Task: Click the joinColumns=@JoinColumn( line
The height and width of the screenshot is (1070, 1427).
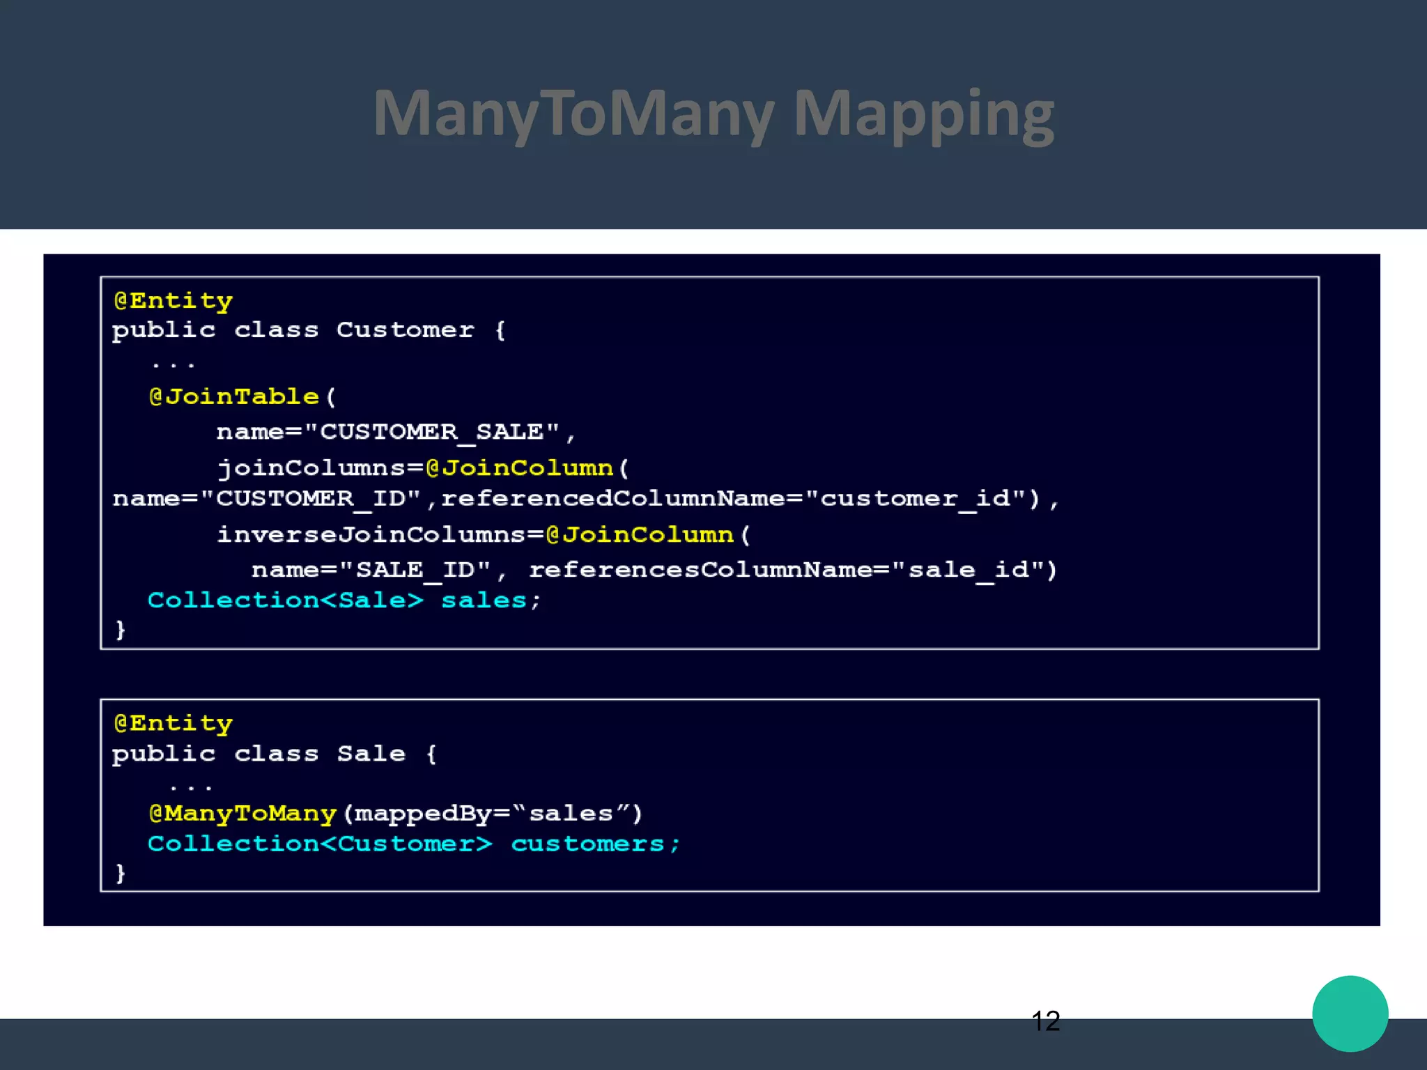Action: tap(423, 468)
